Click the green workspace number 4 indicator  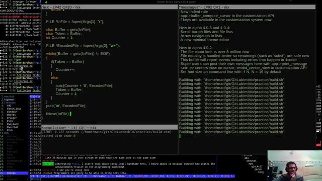click(x=46, y=2)
